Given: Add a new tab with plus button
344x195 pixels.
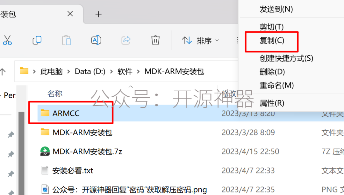Looking at the screenshot, I should coord(98,14).
